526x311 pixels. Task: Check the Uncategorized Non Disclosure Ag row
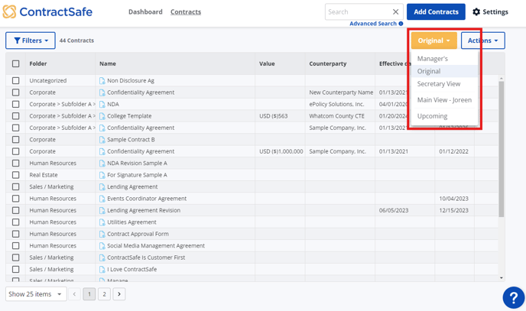point(16,80)
